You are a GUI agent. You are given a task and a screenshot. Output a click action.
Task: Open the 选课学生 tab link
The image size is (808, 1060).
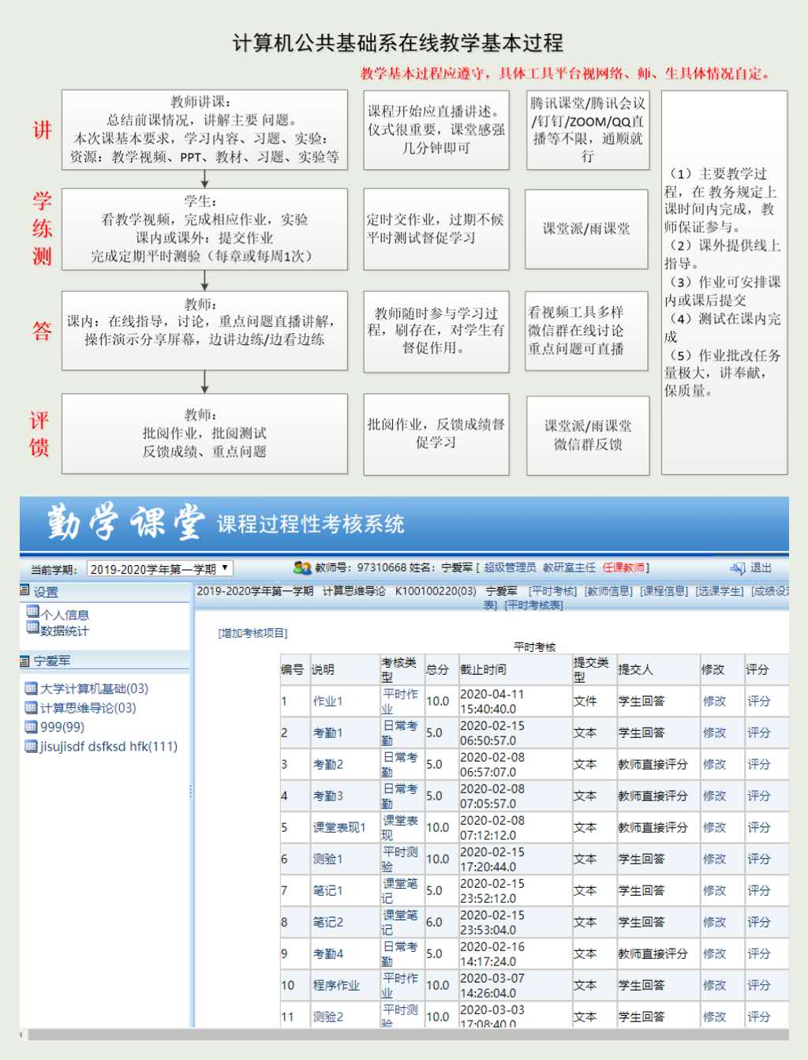720,591
